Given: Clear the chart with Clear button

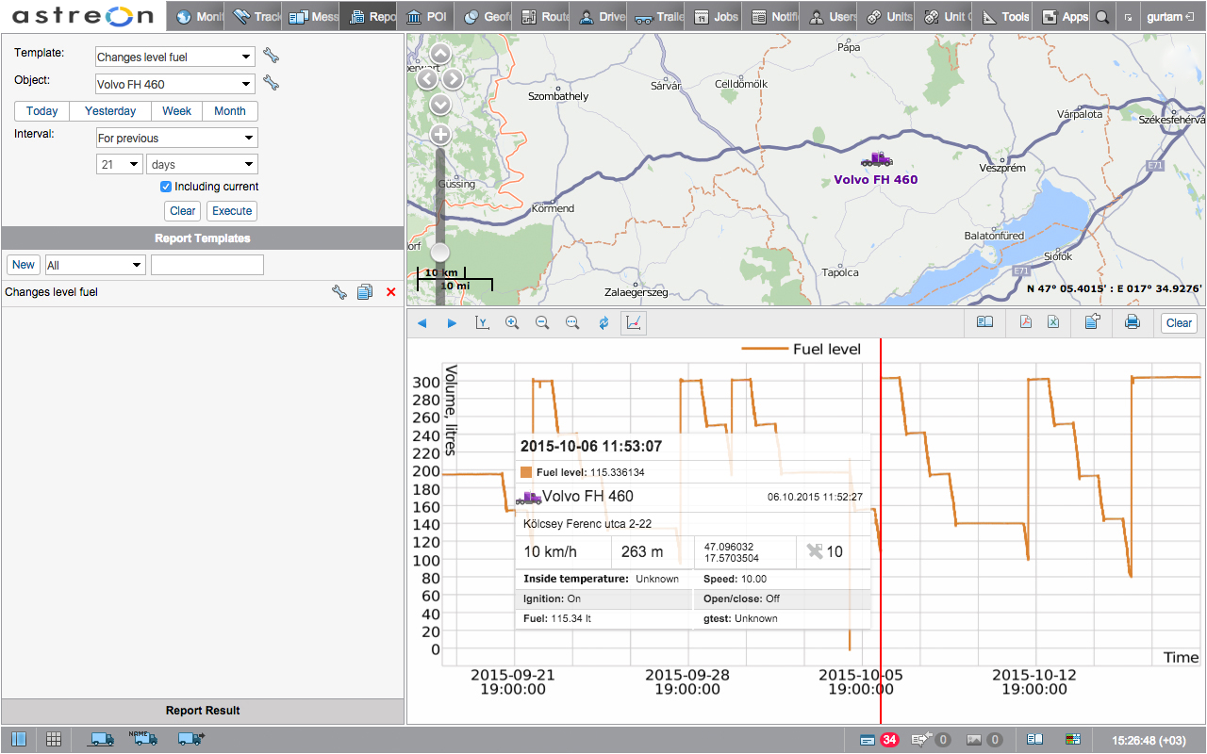Looking at the screenshot, I should pos(1179,322).
